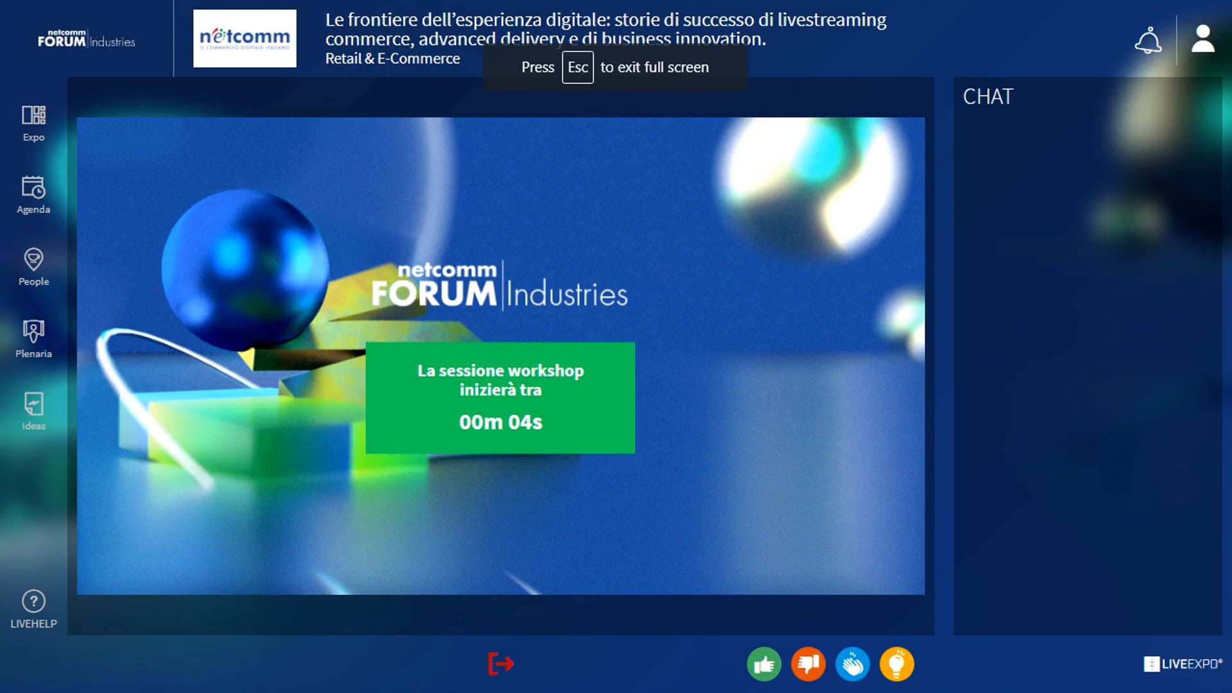Click the workshop title text in header

(x=606, y=30)
